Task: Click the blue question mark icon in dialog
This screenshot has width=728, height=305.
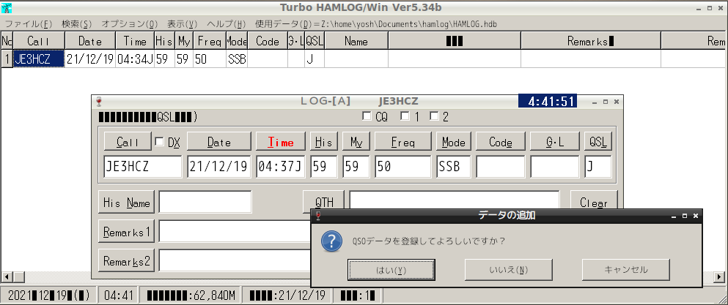Action: (x=332, y=241)
